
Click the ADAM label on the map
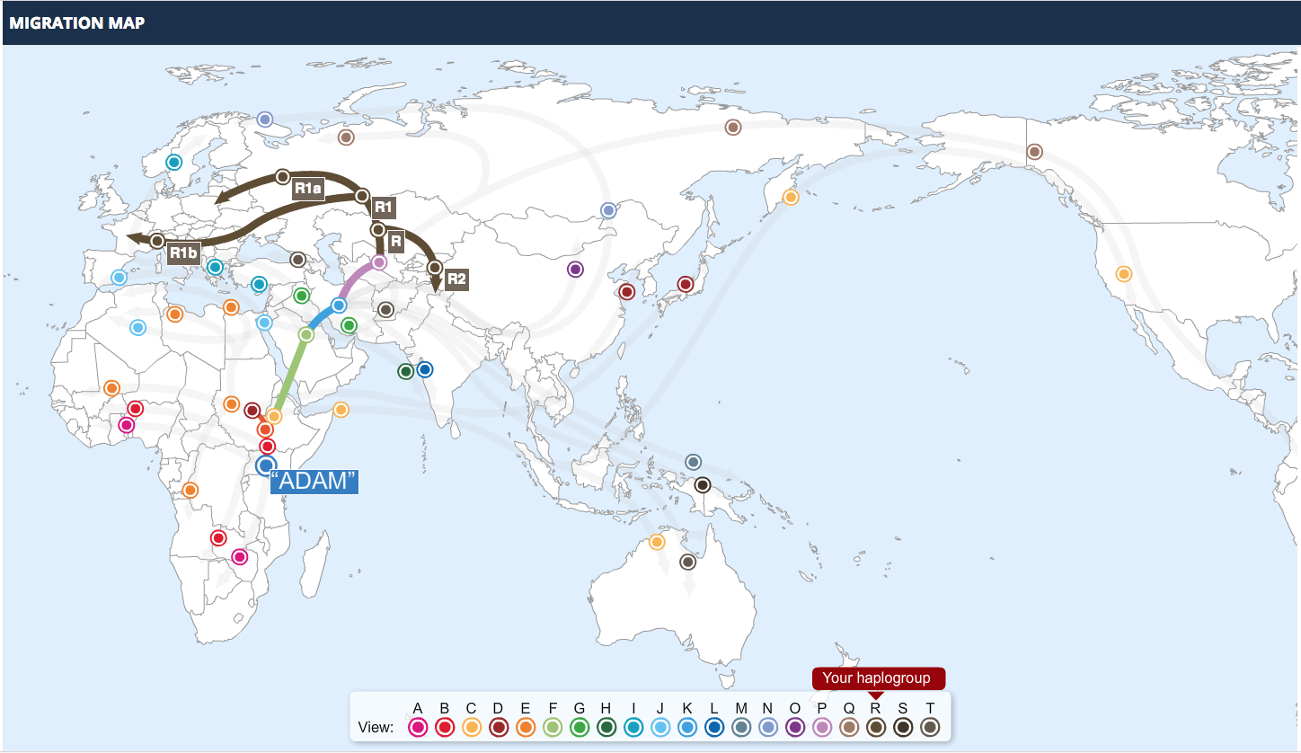pos(314,483)
